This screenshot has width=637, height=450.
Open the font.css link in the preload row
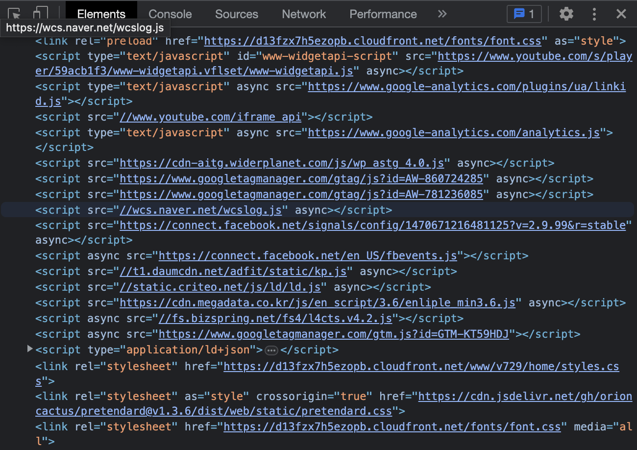373,41
